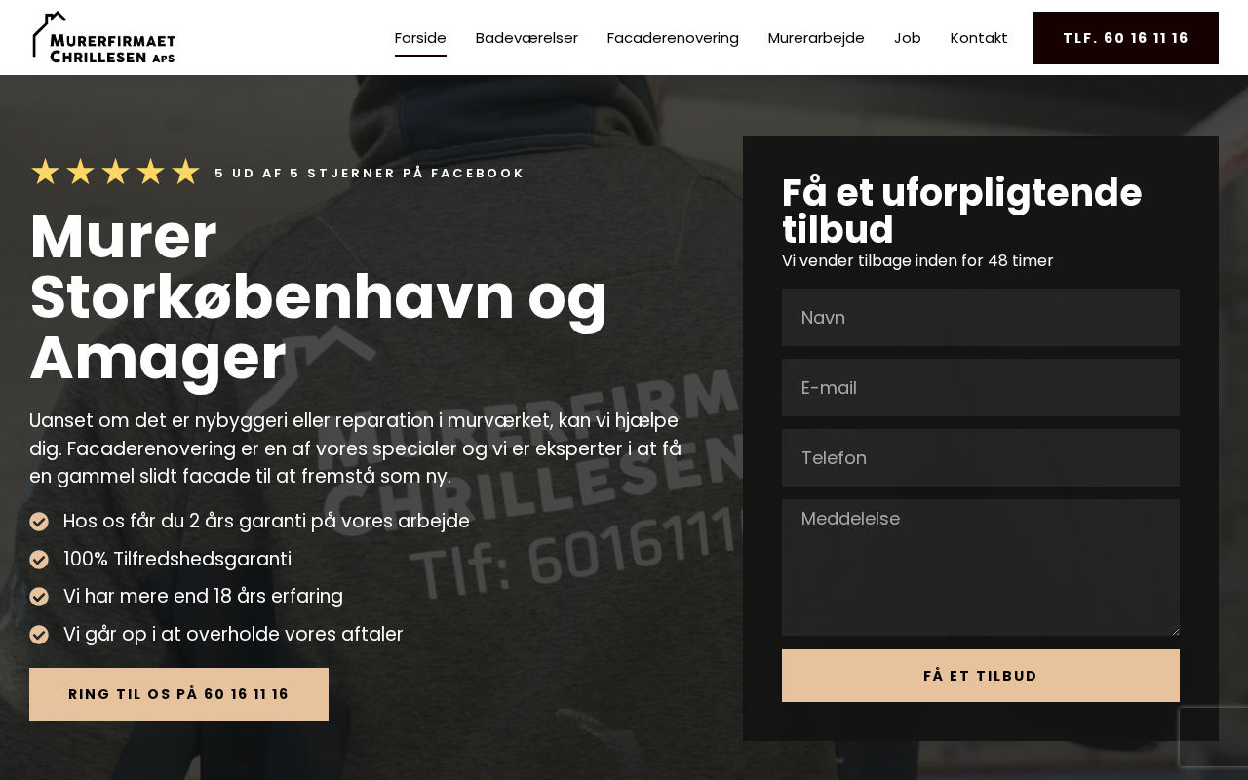
Task: Click checkmark icon beside 100% Tilfredshedsgaranti
Action: (39, 560)
